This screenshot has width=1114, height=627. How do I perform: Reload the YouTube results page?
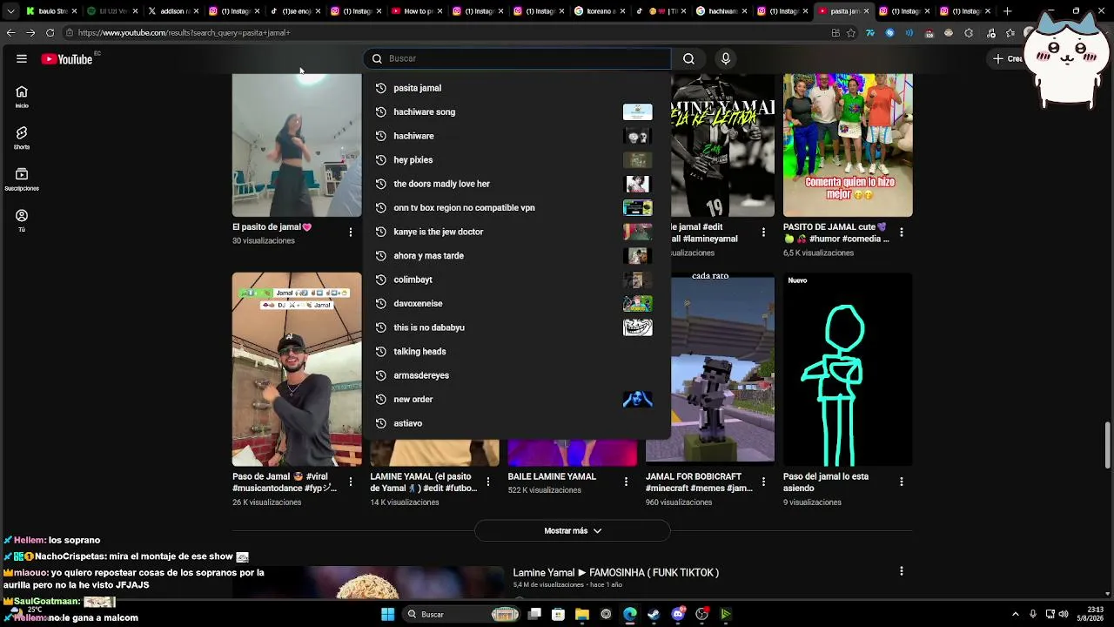point(50,32)
